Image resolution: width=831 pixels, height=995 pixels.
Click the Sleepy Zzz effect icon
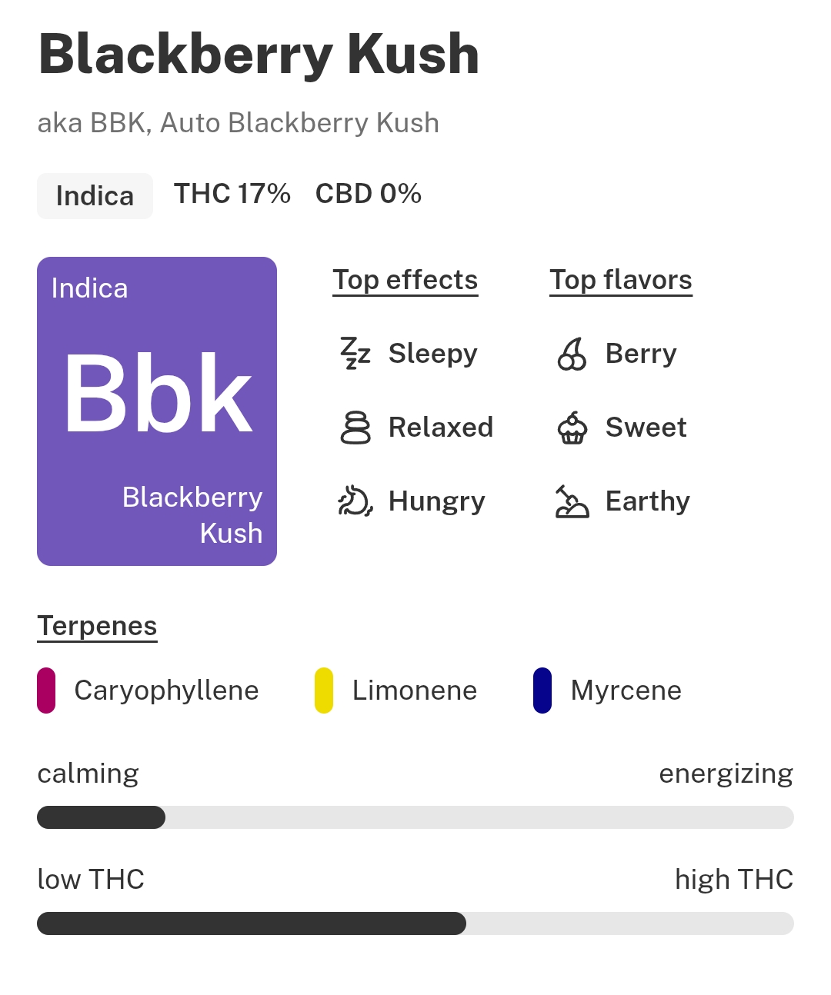tap(355, 354)
